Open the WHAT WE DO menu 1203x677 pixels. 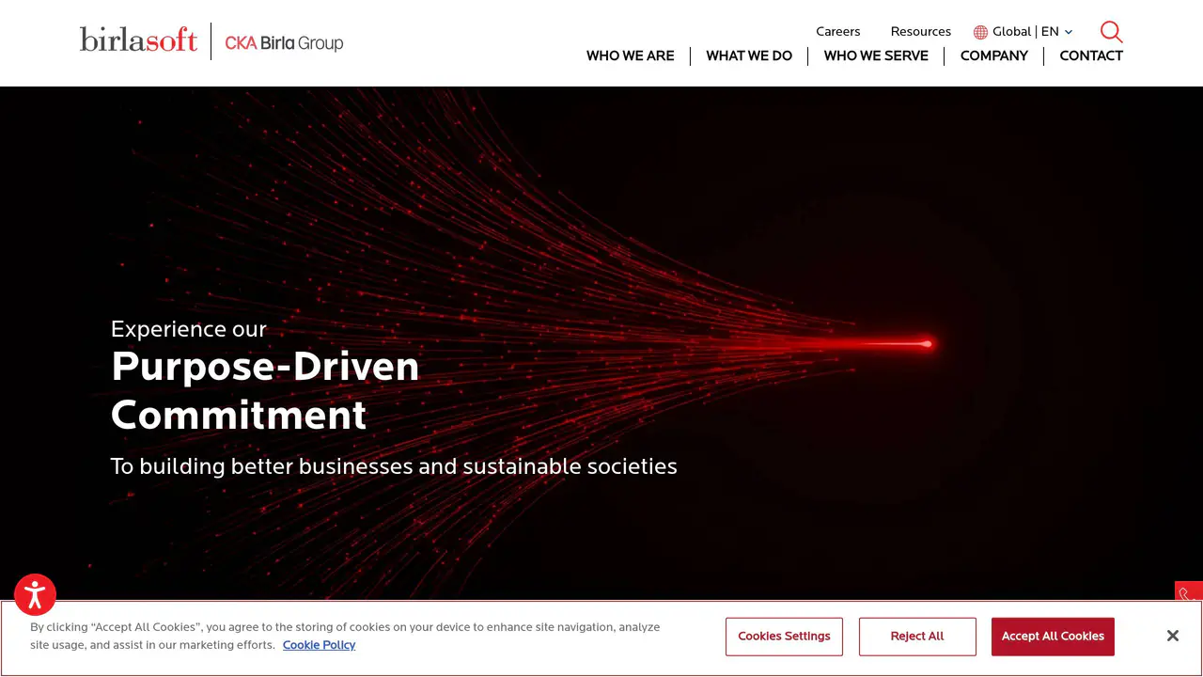click(x=749, y=55)
